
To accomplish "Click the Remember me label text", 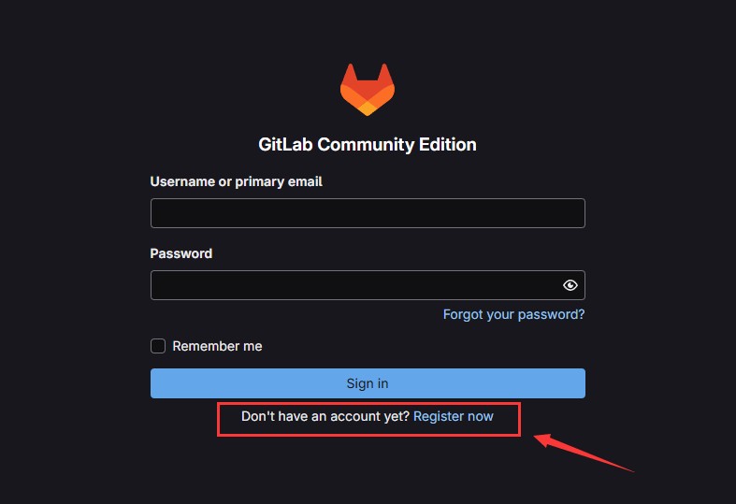I will [217, 346].
